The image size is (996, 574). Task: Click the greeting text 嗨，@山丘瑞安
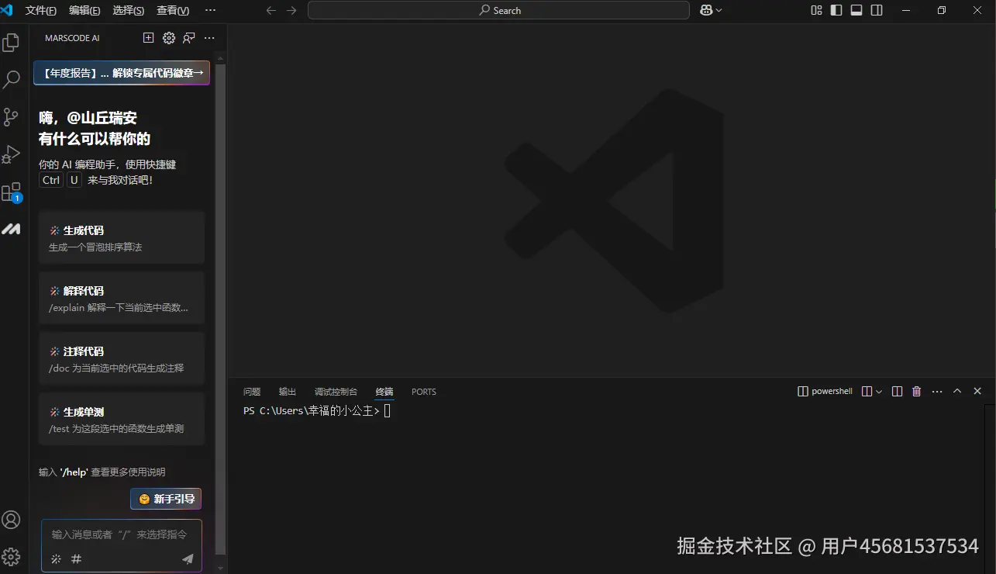[x=88, y=118]
